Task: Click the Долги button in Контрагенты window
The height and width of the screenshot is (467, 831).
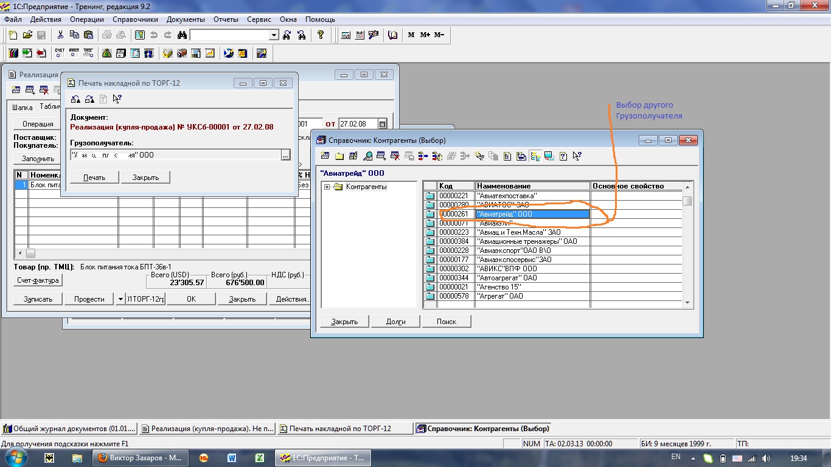Action: [395, 321]
